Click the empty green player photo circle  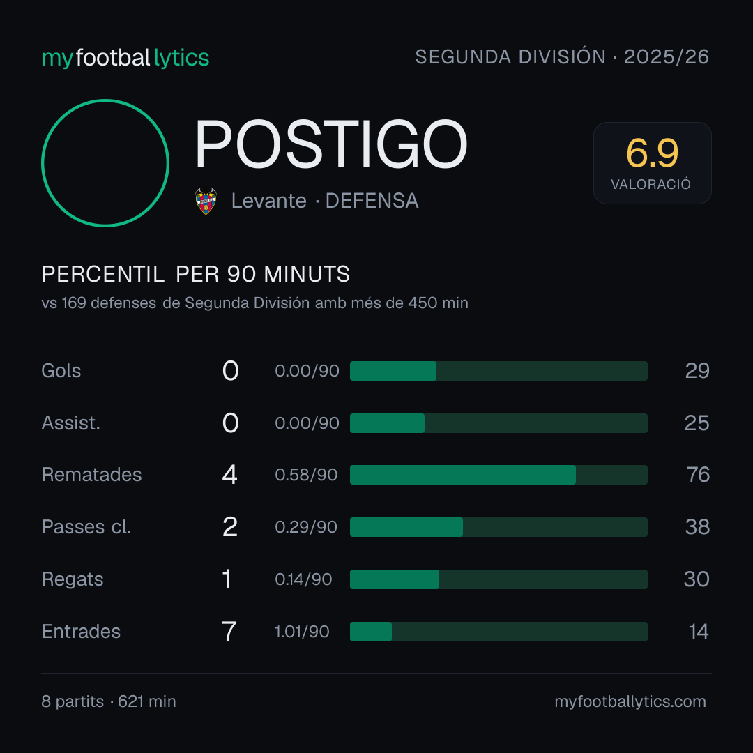[105, 162]
